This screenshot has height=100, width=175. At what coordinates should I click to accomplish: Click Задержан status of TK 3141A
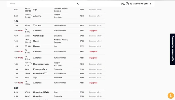(x=93, y=58)
